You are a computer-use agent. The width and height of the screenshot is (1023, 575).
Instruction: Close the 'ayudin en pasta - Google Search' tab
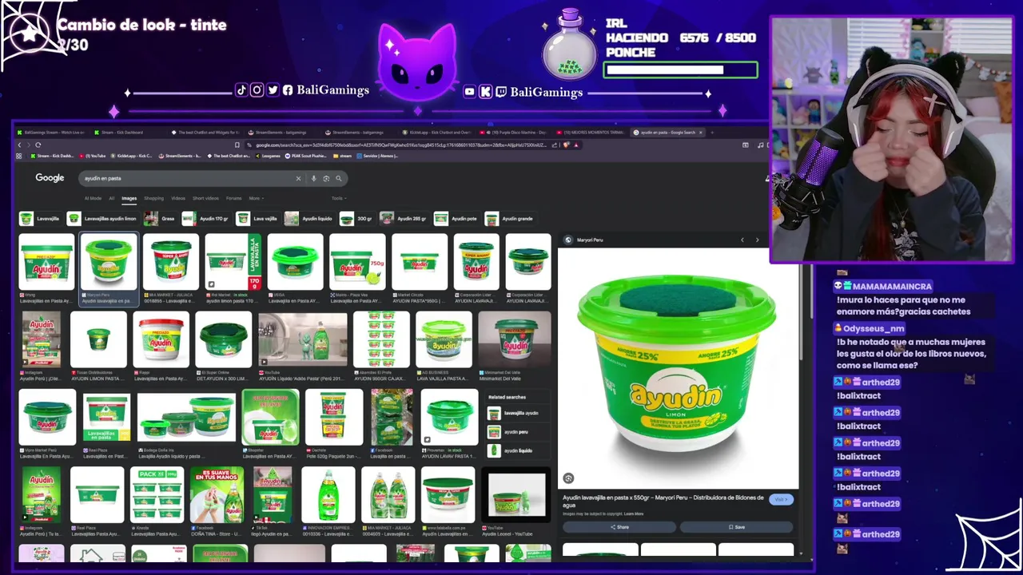point(701,133)
